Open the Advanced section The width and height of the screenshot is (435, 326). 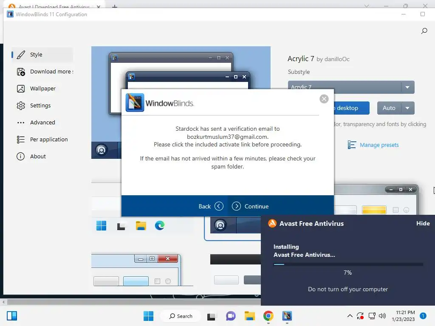point(42,122)
